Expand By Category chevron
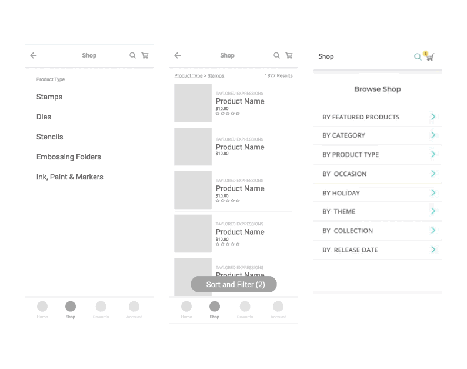 [433, 135]
